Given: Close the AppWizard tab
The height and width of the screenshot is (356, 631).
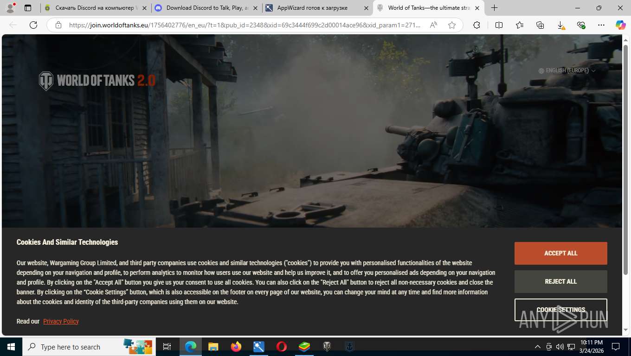Looking at the screenshot, I should pos(366,8).
